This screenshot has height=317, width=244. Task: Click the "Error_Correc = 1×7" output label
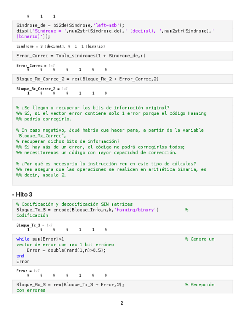point(31,65)
